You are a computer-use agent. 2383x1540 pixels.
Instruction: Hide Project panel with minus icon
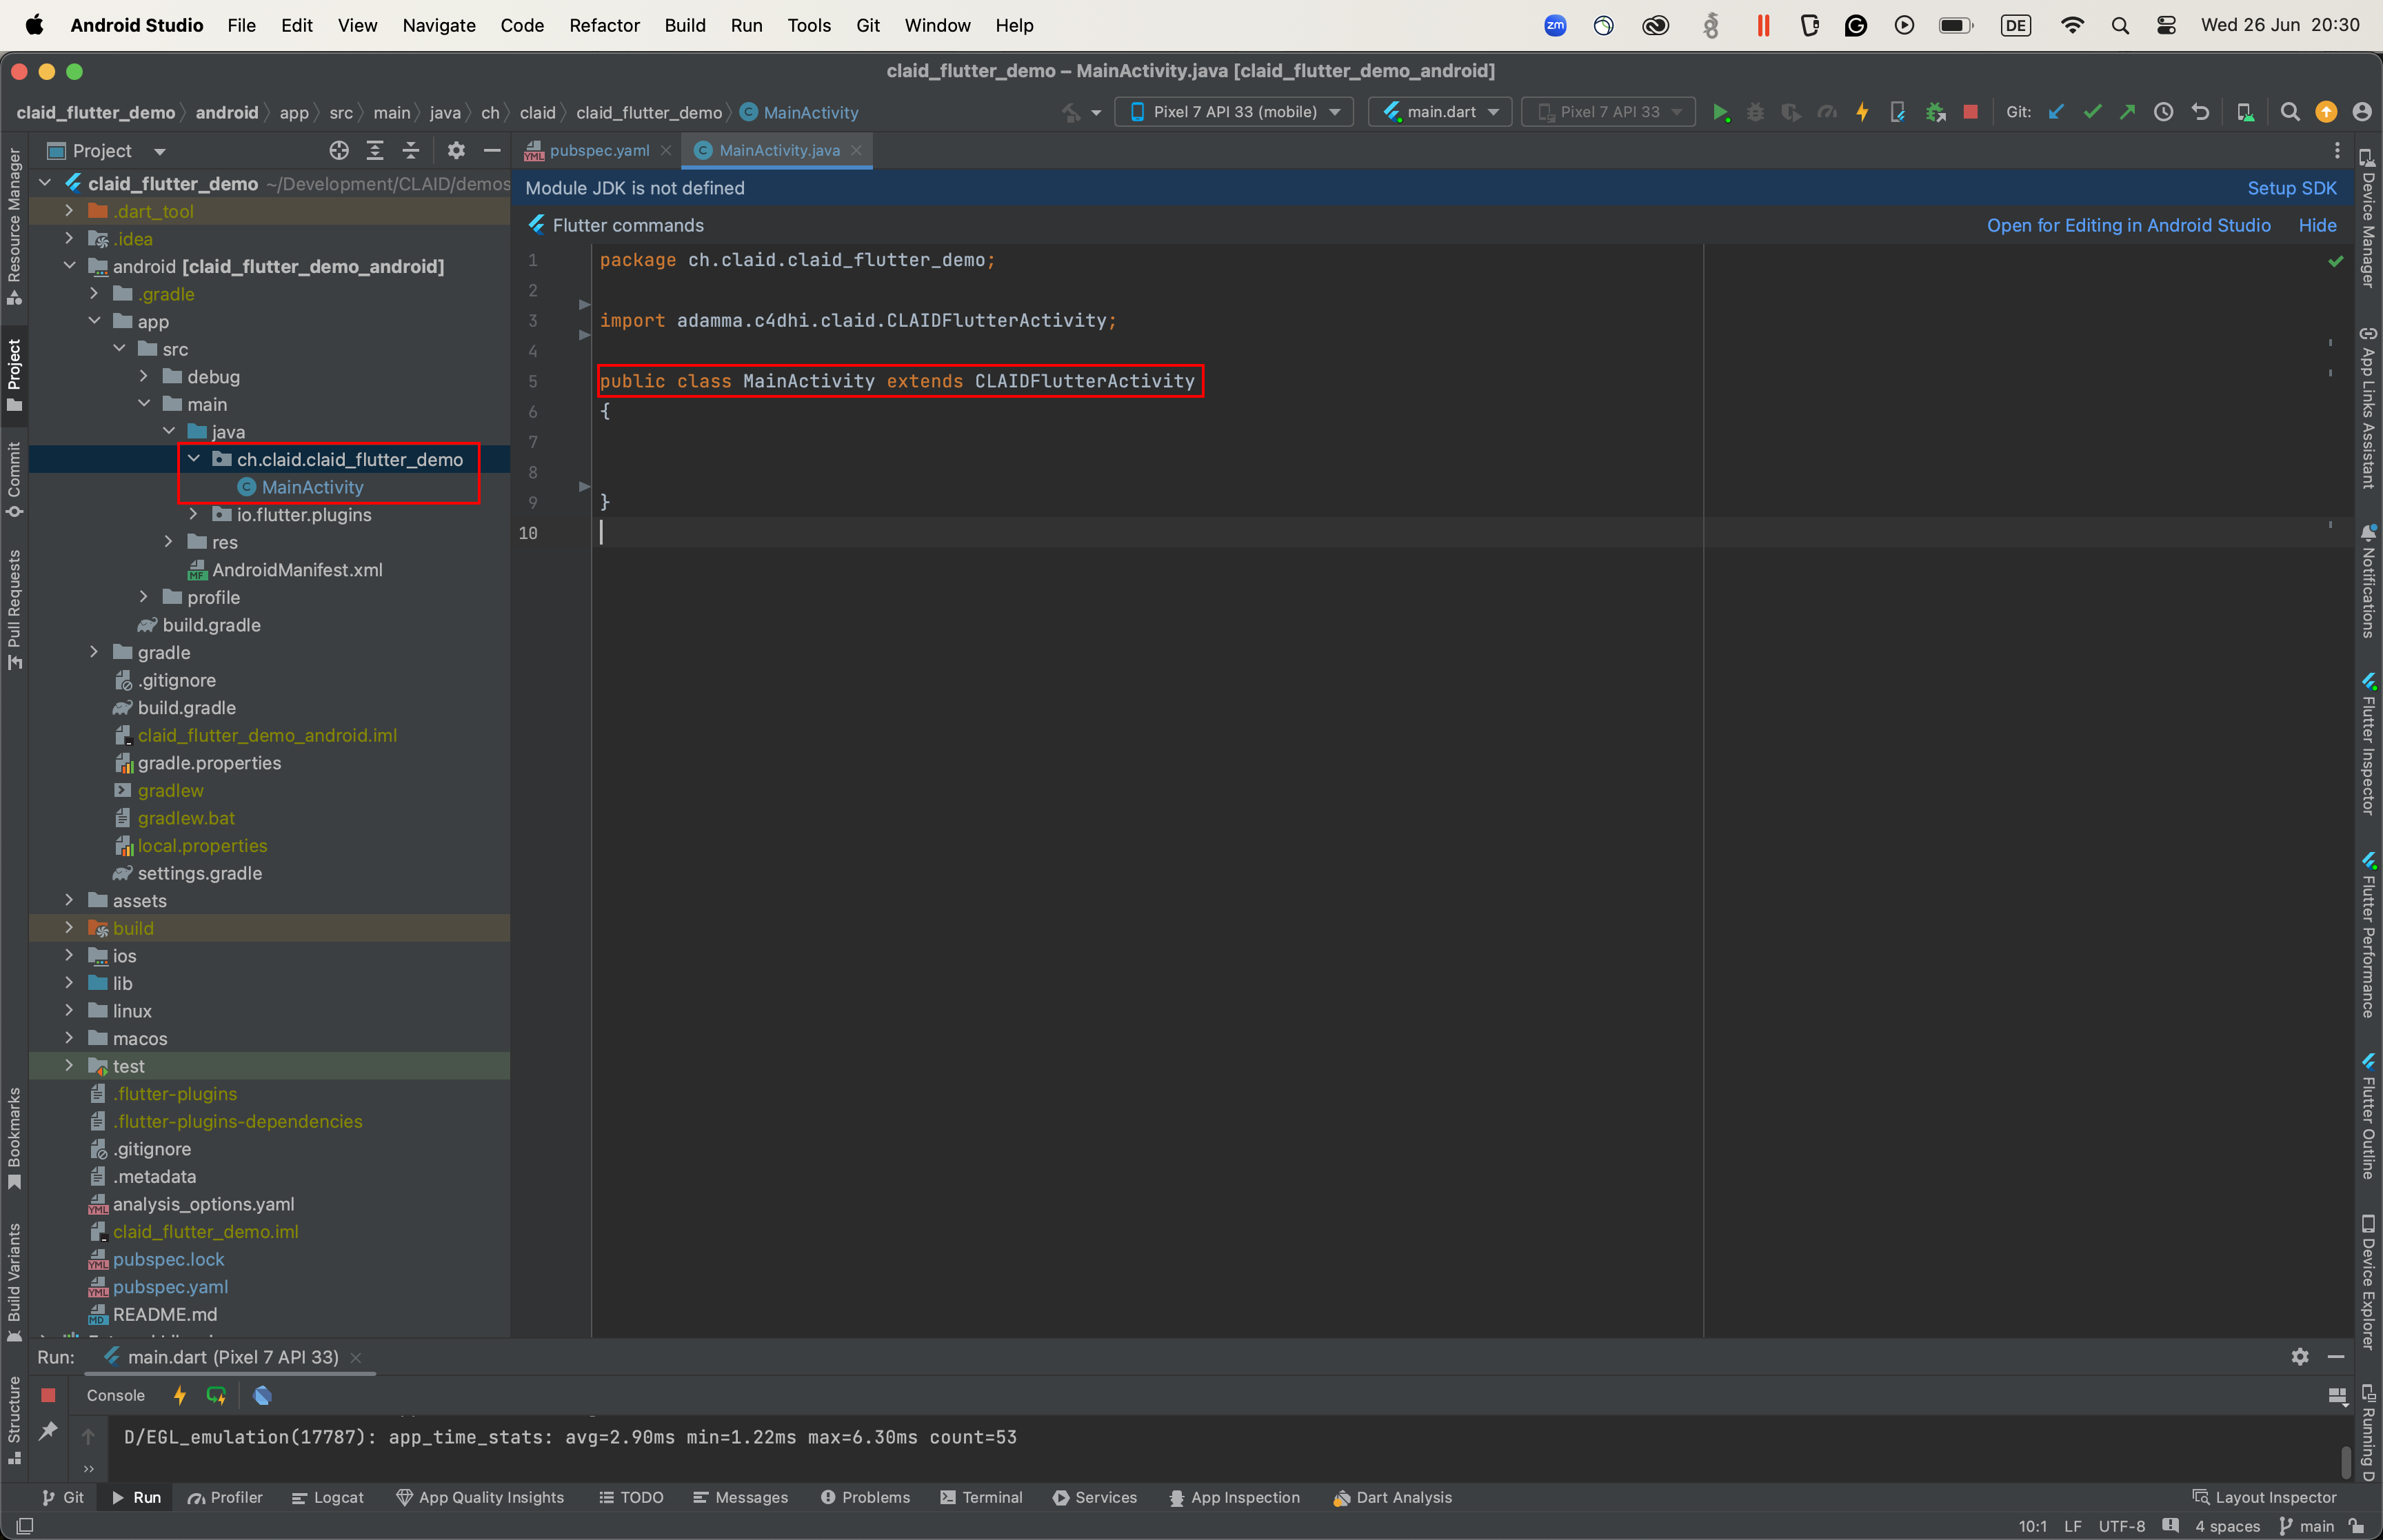(492, 151)
